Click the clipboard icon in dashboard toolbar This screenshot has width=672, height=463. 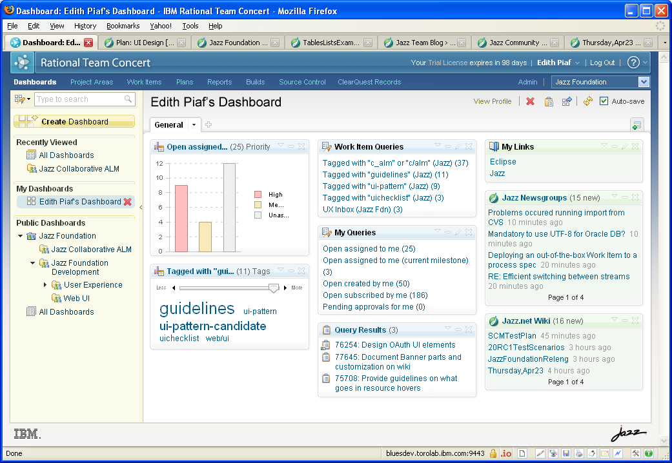pos(549,101)
